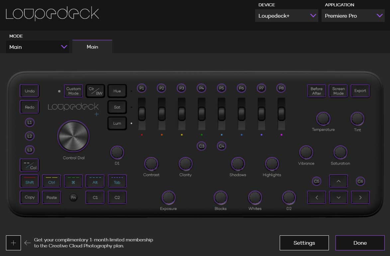
Task: Click the round Fn key
Action: pyautogui.click(x=73, y=197)
